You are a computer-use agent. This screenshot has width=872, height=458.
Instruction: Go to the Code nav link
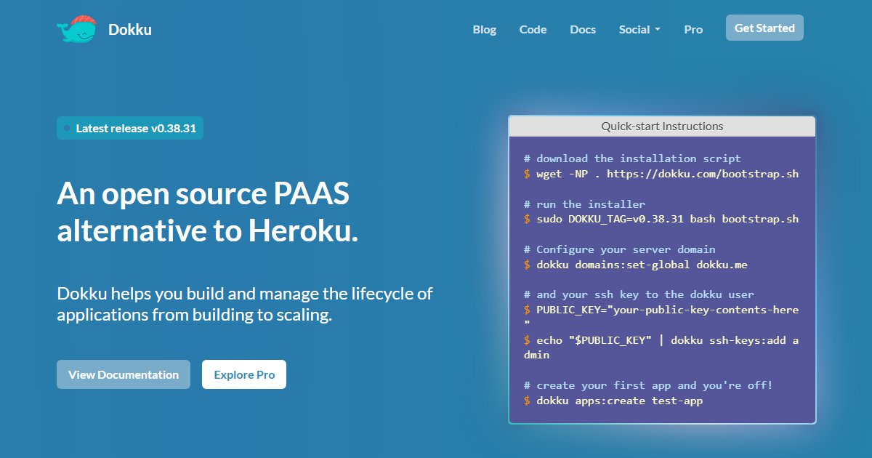pos(533,30)
